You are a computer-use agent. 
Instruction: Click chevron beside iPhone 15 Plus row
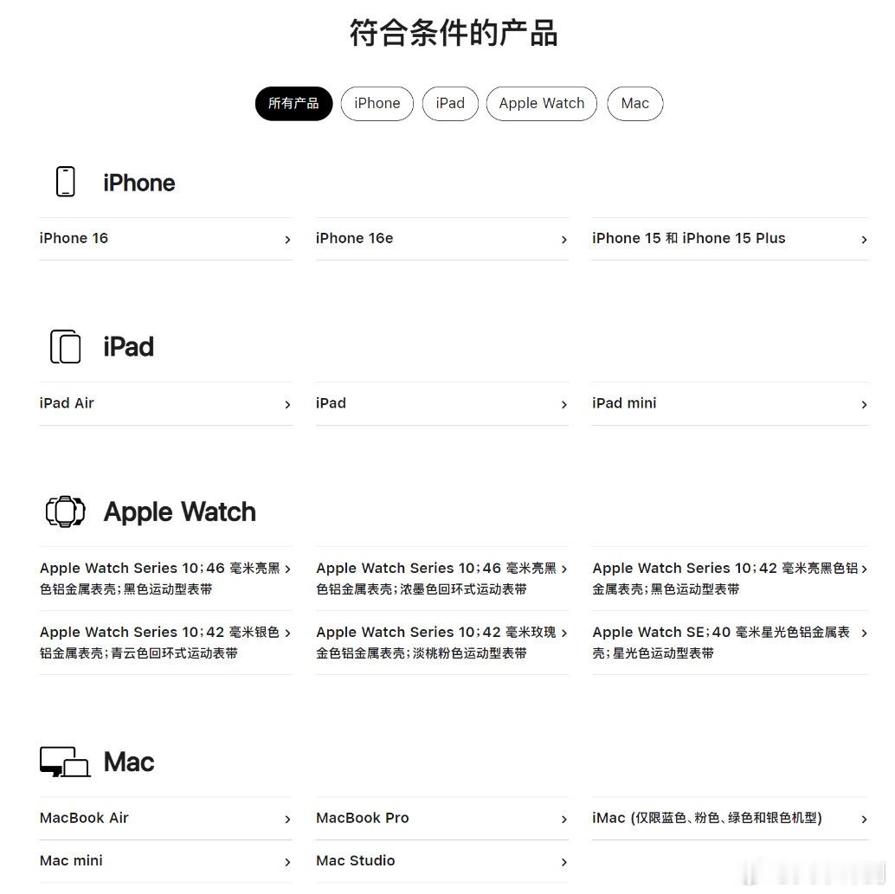point(864,240)
